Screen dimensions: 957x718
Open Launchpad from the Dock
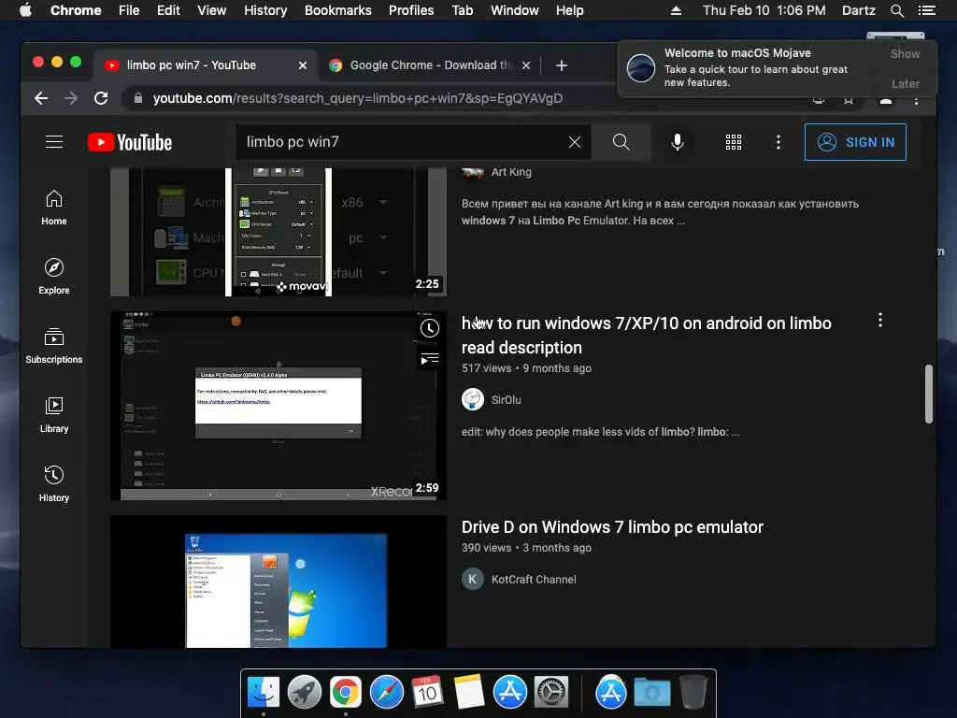point(305,693)
